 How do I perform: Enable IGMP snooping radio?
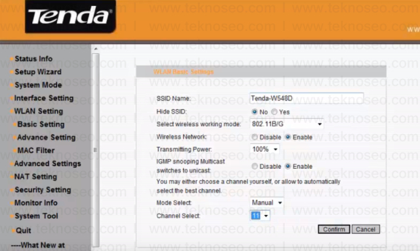287,166
